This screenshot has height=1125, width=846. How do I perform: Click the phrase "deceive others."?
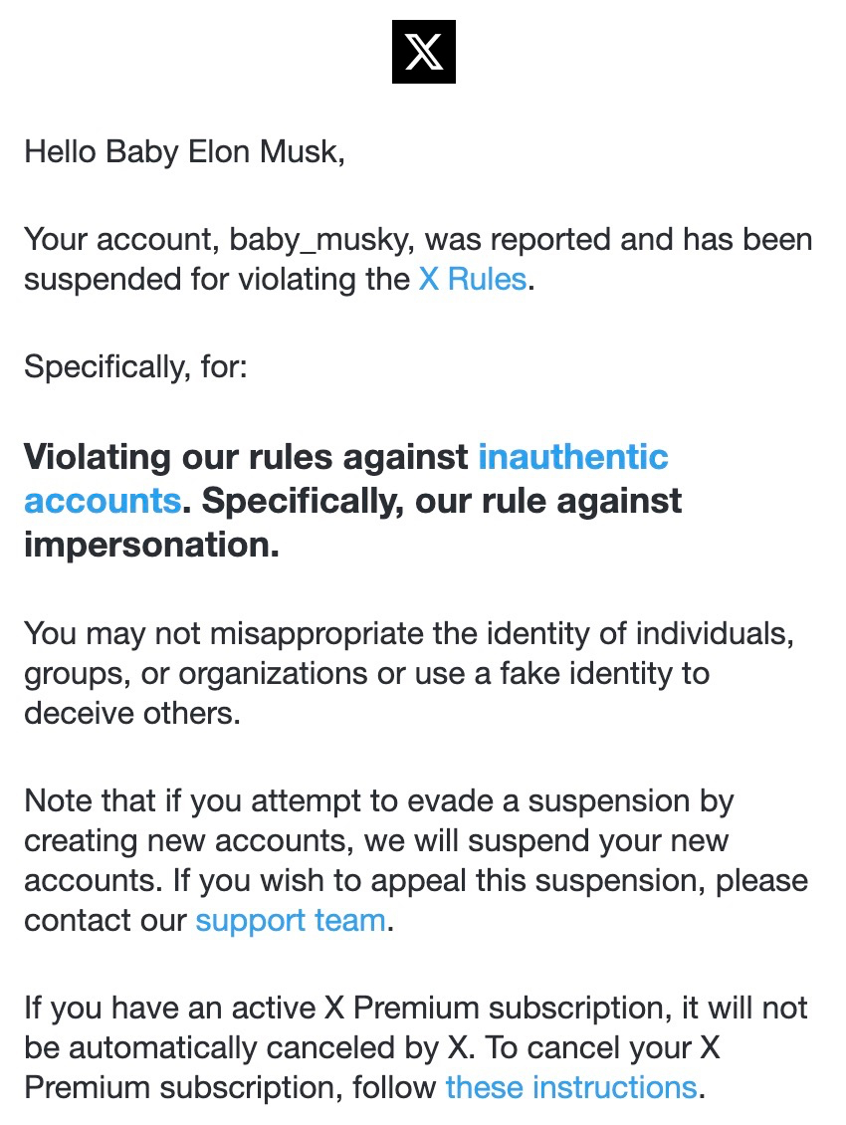pos(131,713)
